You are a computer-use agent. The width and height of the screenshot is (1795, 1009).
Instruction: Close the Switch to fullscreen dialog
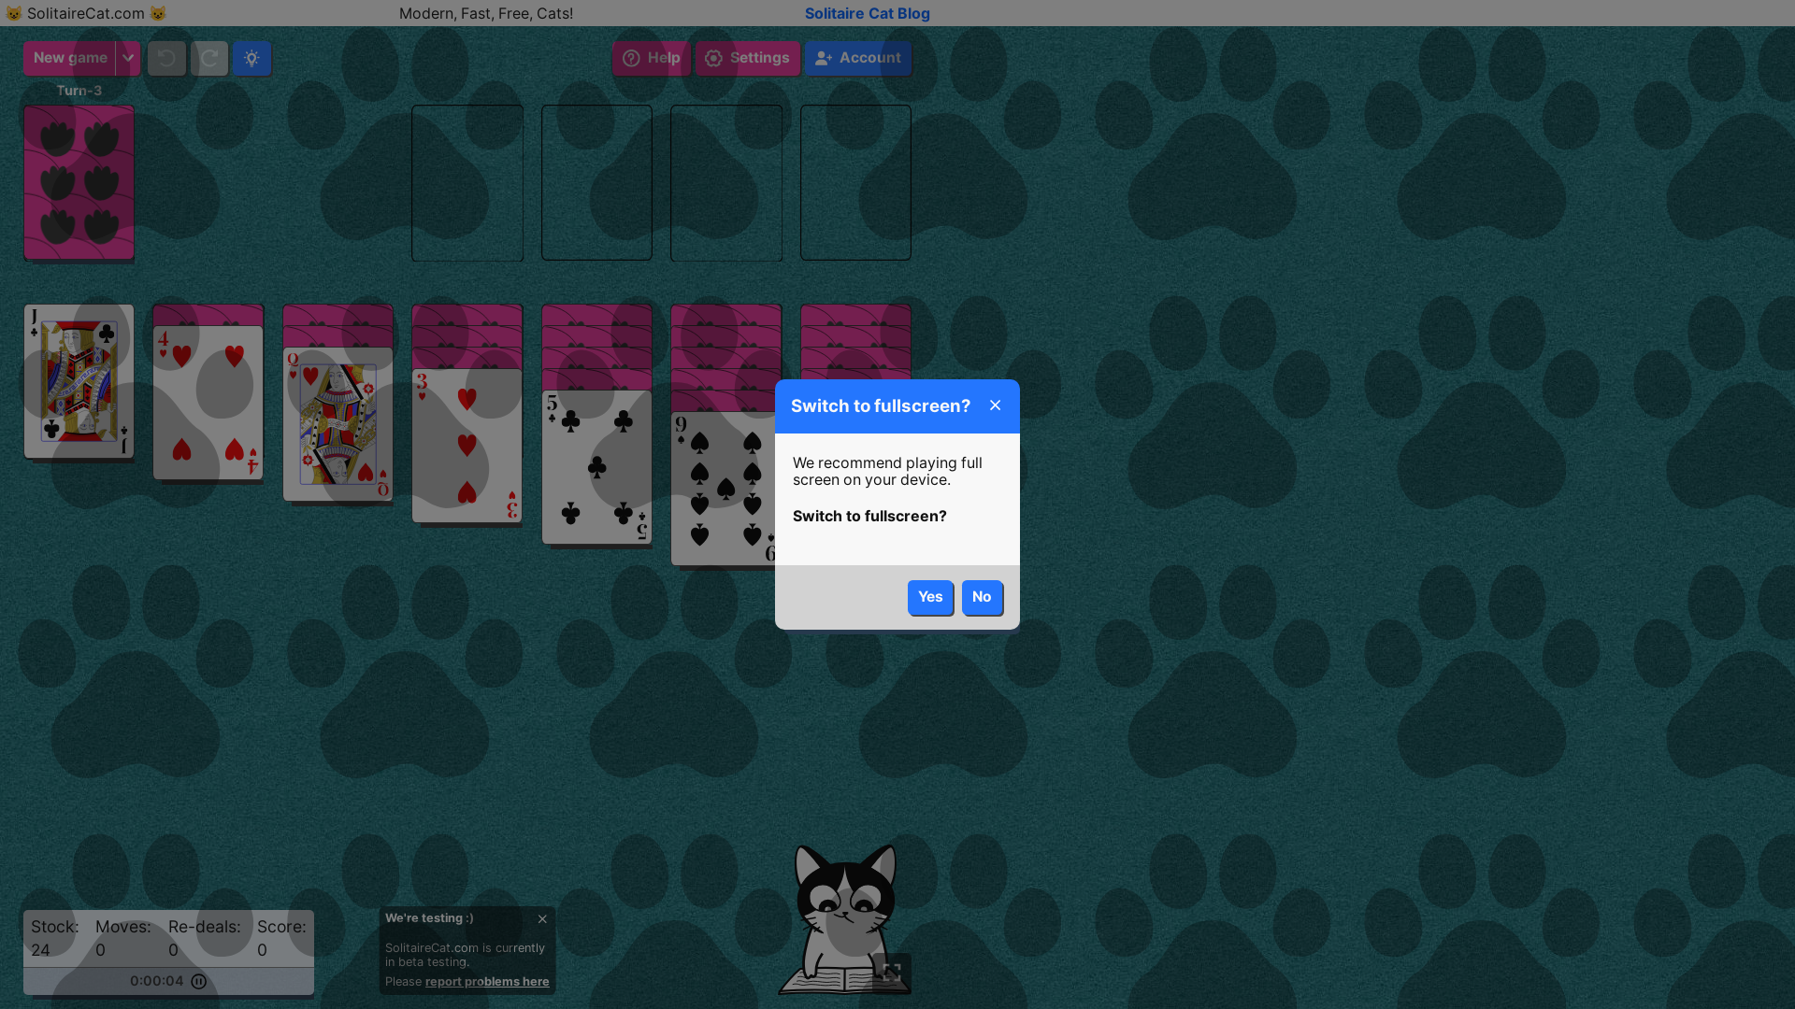(x=995, y=405)
